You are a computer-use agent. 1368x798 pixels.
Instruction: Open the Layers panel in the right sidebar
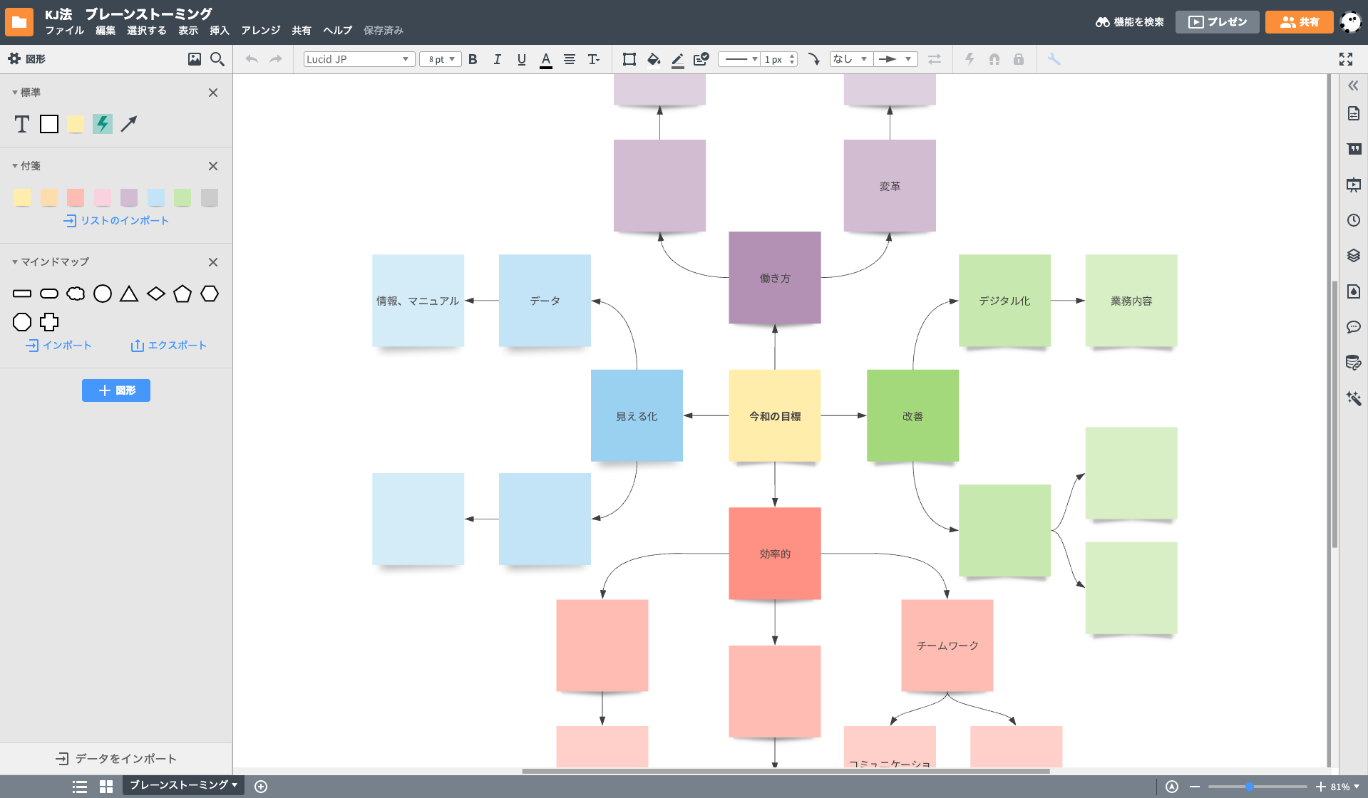click(x=1353, y=256)
